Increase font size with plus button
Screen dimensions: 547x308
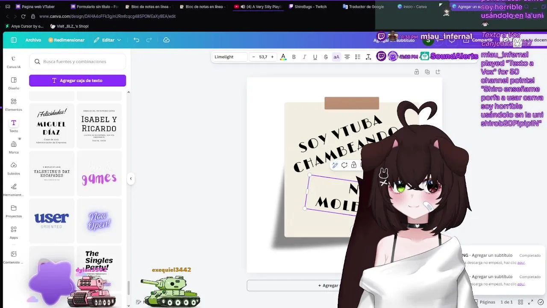point(272,57)
